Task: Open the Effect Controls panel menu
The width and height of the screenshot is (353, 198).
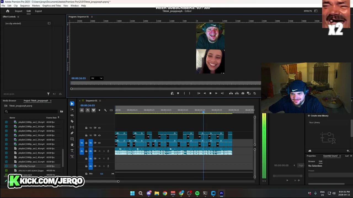Action: [18, 17]
